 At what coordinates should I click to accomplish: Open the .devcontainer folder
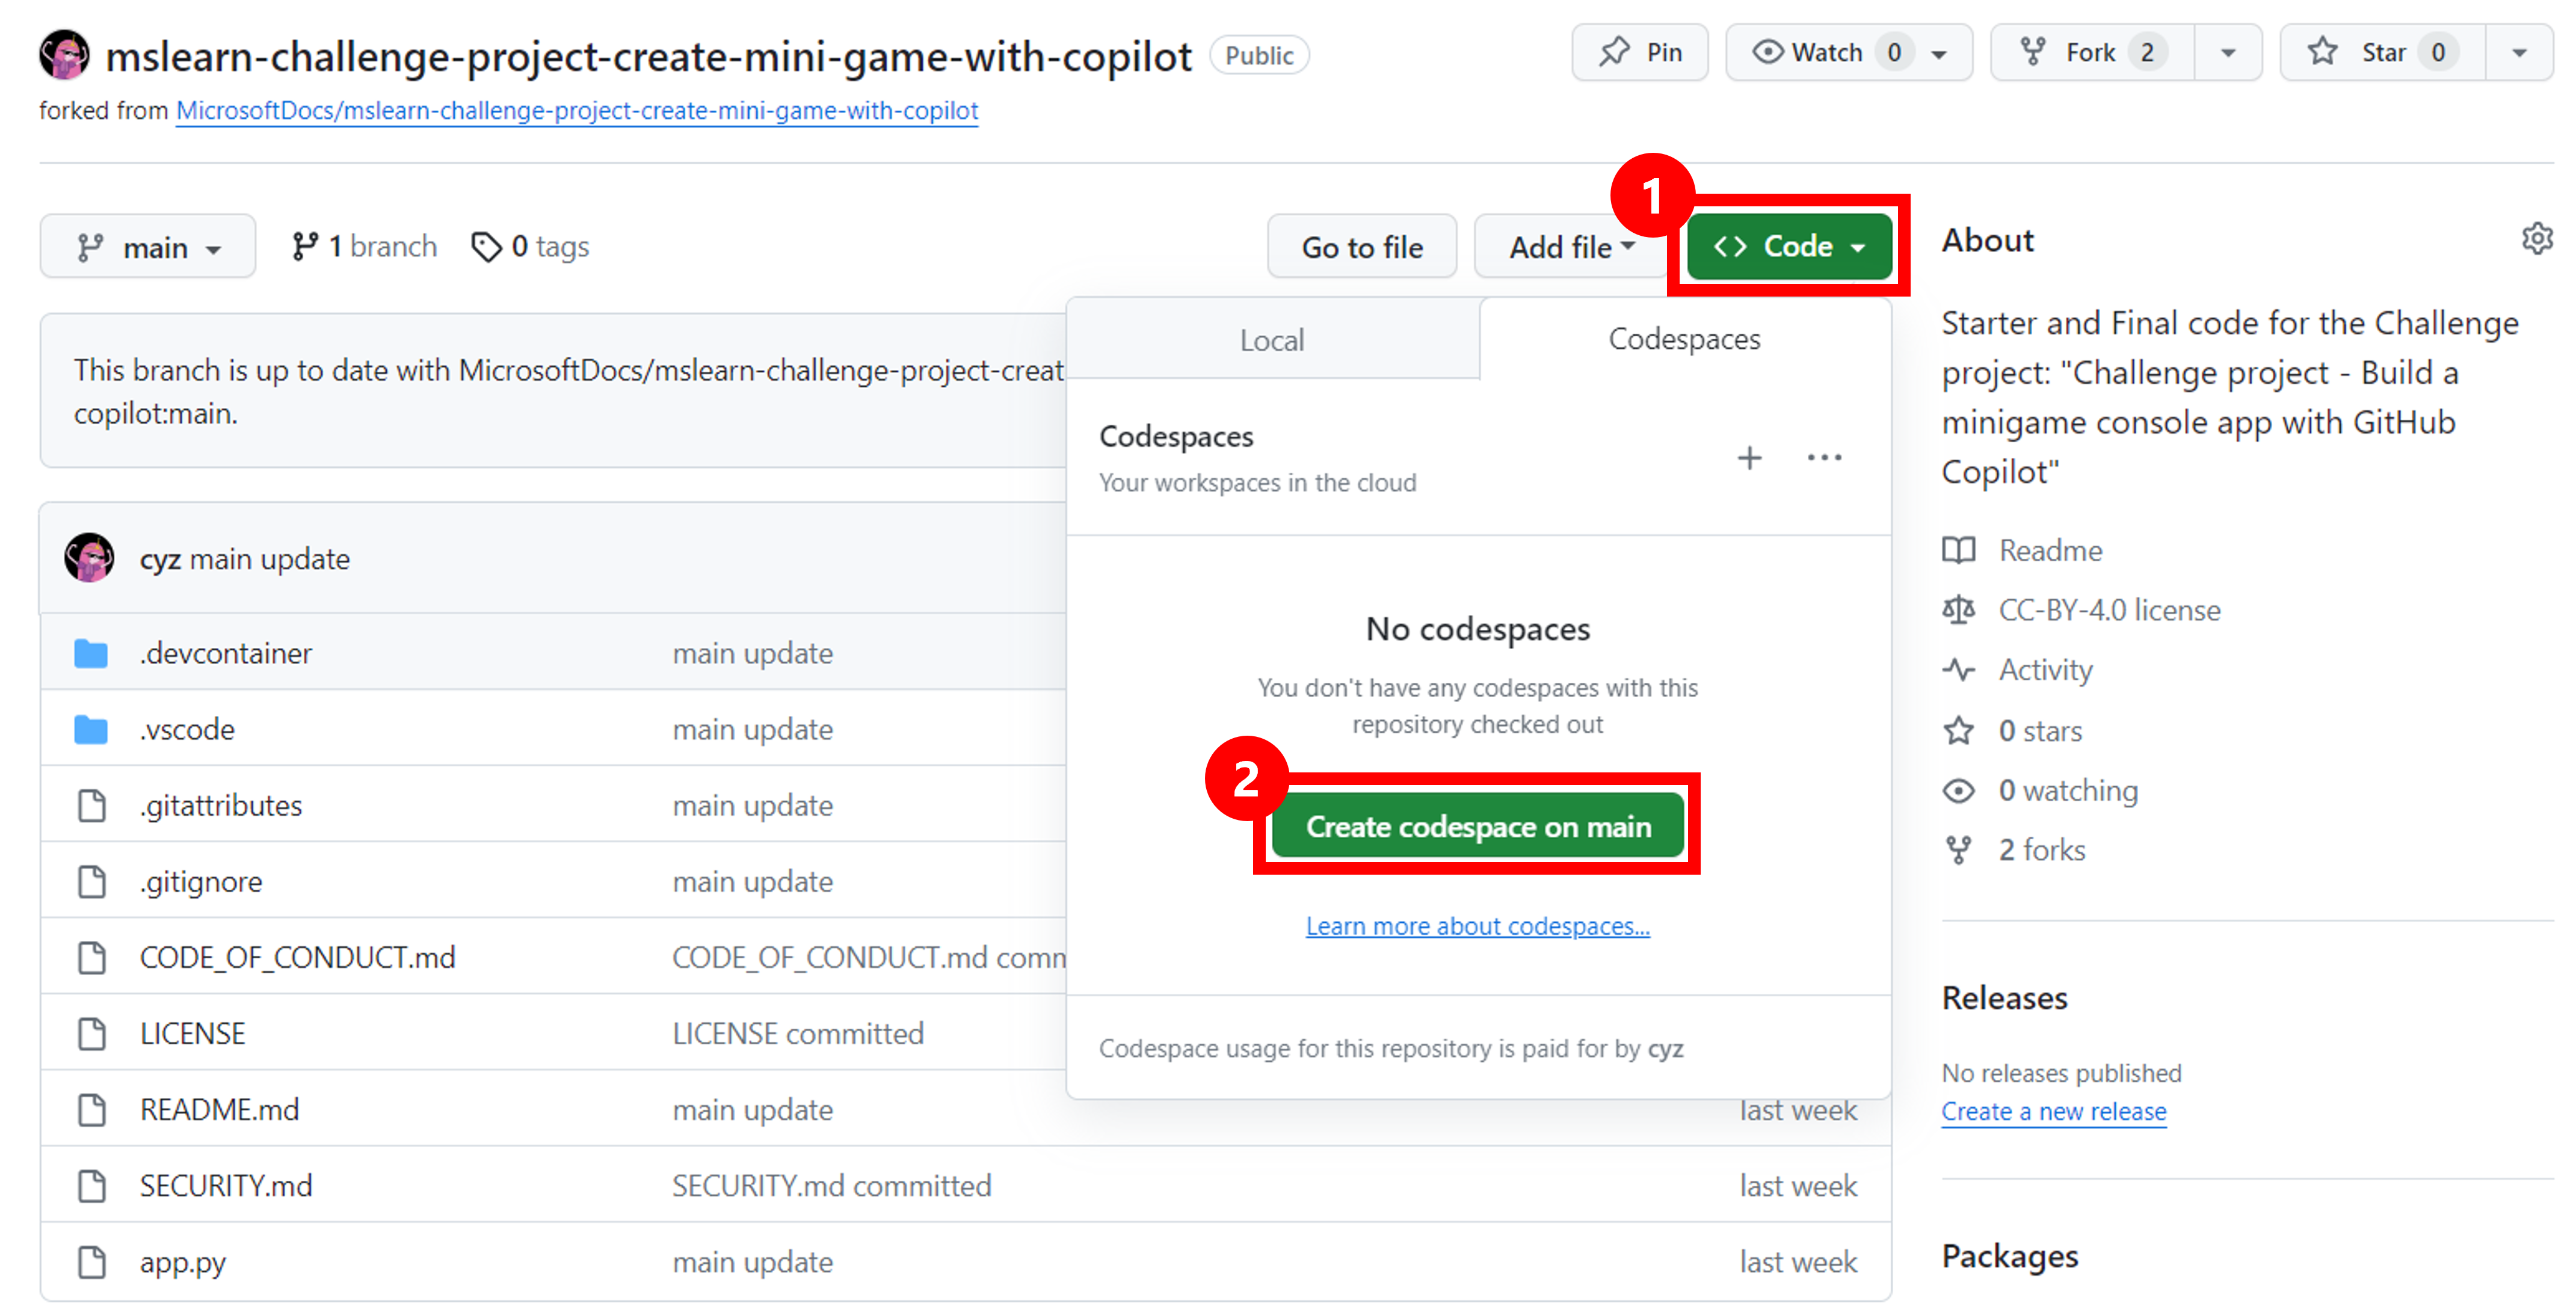coord(225,653)
